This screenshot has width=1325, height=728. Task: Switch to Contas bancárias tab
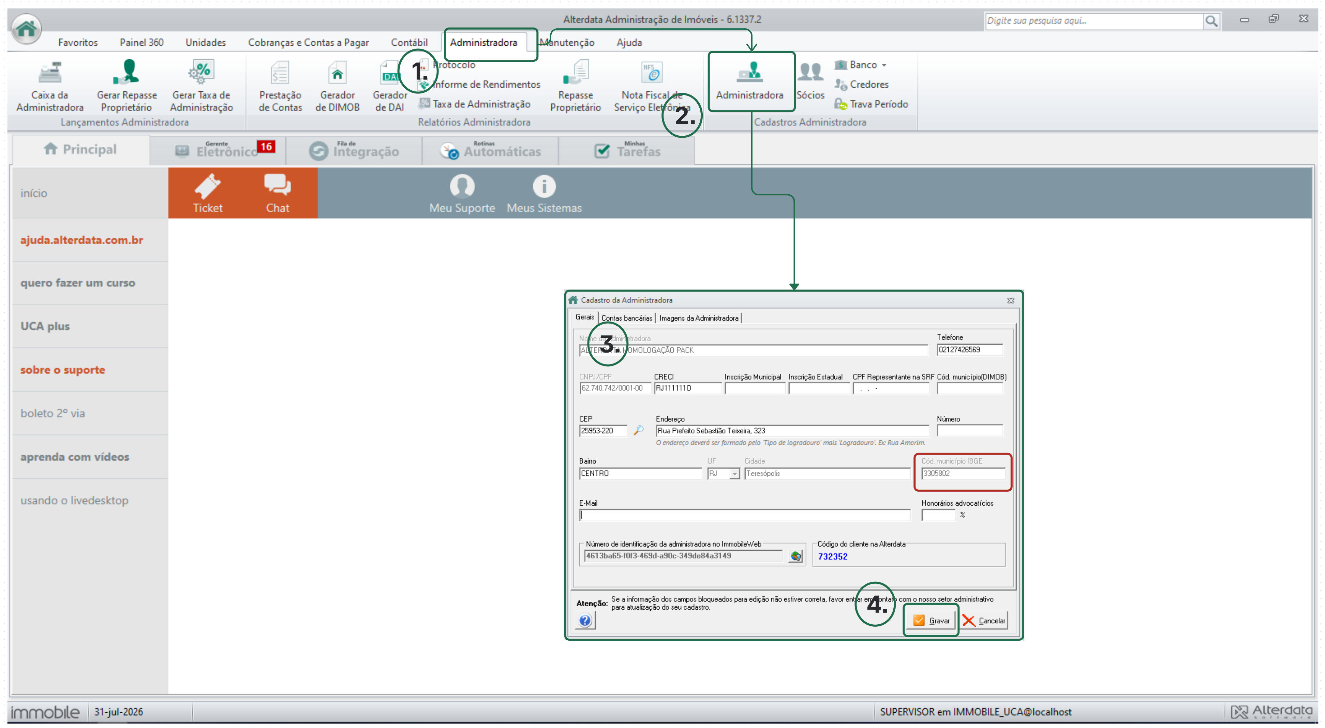click(x=626, y=318)
